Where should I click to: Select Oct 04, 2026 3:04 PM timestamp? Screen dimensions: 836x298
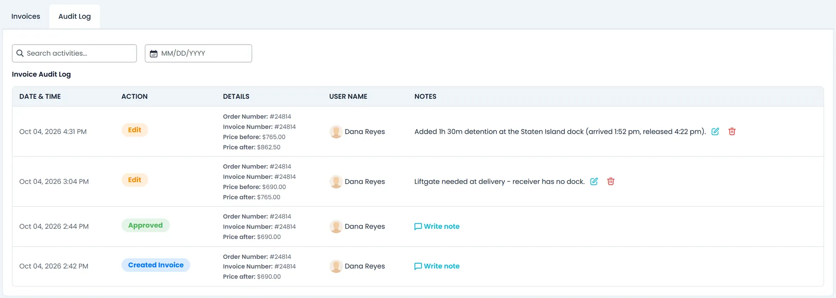pyautogui.click(x=54, y=181)
